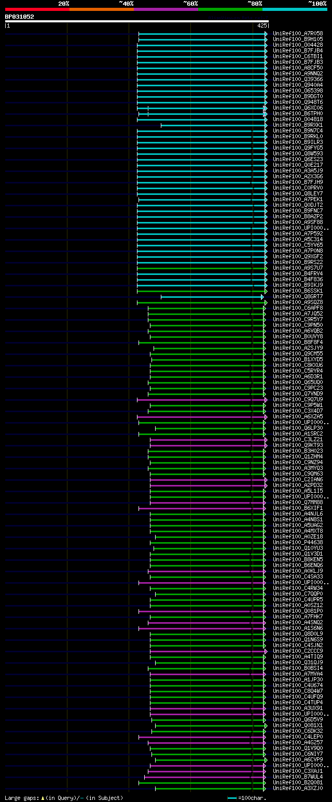Image resolution: width=332 pixels, height=802 pixels.
Task: Open hit UniRef100_B9H105
Action: (298, 39)
